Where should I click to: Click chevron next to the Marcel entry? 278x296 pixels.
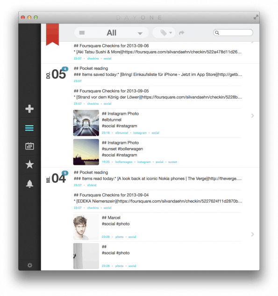coord(253,234)
